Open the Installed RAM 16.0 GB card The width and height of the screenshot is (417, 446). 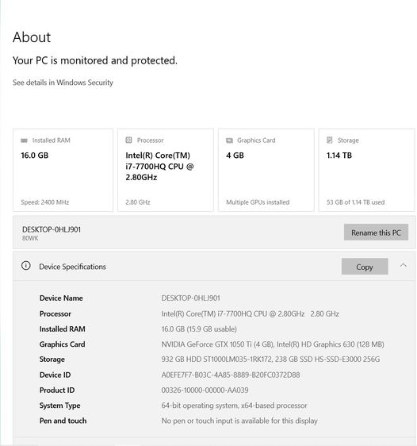coord(63,170)
